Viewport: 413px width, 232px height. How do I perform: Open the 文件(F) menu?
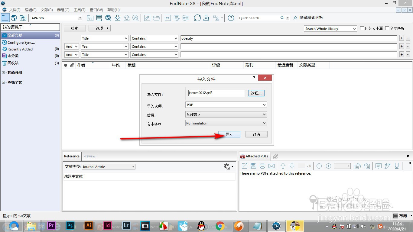pos(15,10)
